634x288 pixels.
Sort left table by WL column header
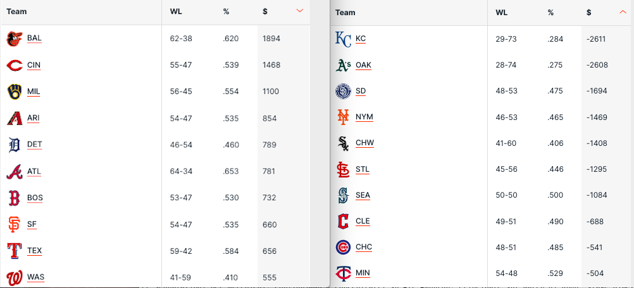point(177,11)
